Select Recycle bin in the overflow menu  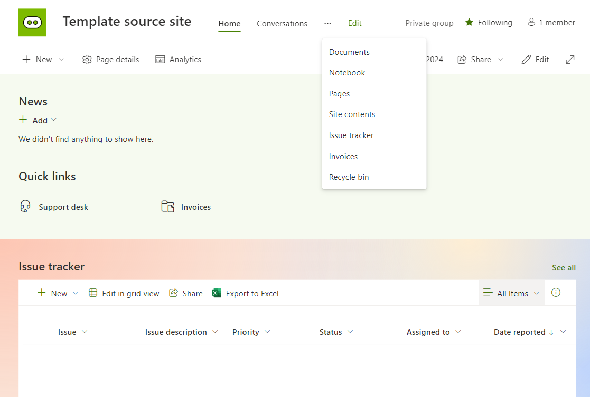[x=374, y=177]
